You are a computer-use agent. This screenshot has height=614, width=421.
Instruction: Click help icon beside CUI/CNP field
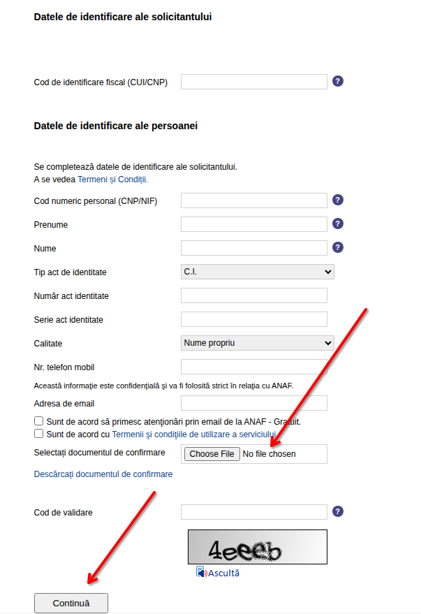338,81
